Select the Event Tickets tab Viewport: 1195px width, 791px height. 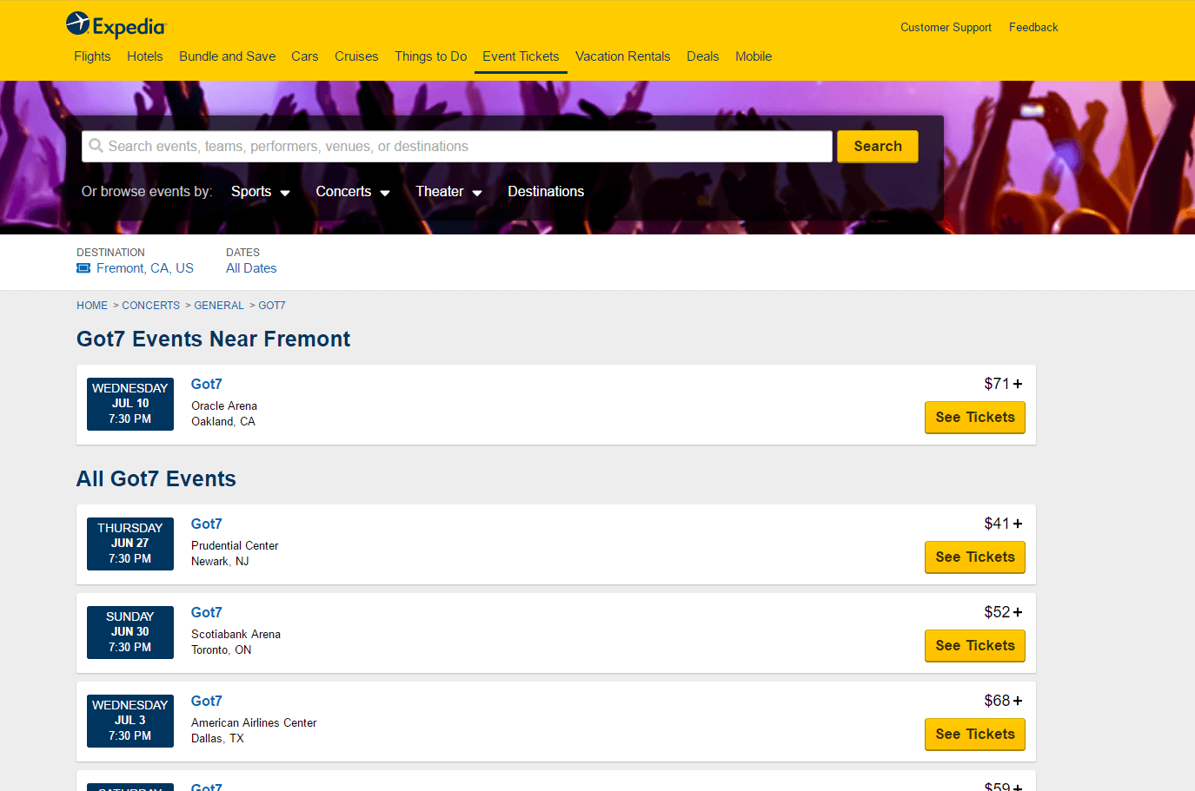tap(521, 56)
